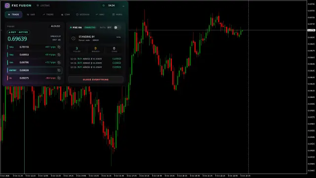Open the TRADE tab
Screen dimensions: 316x178
click(x=13, y=14)
